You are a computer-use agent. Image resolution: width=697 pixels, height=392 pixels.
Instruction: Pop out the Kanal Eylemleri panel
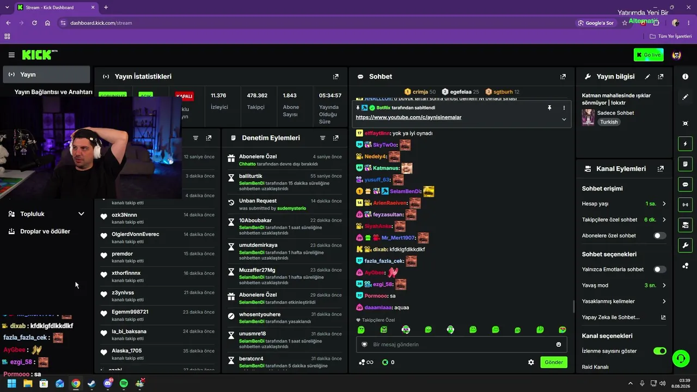point(661,169)
